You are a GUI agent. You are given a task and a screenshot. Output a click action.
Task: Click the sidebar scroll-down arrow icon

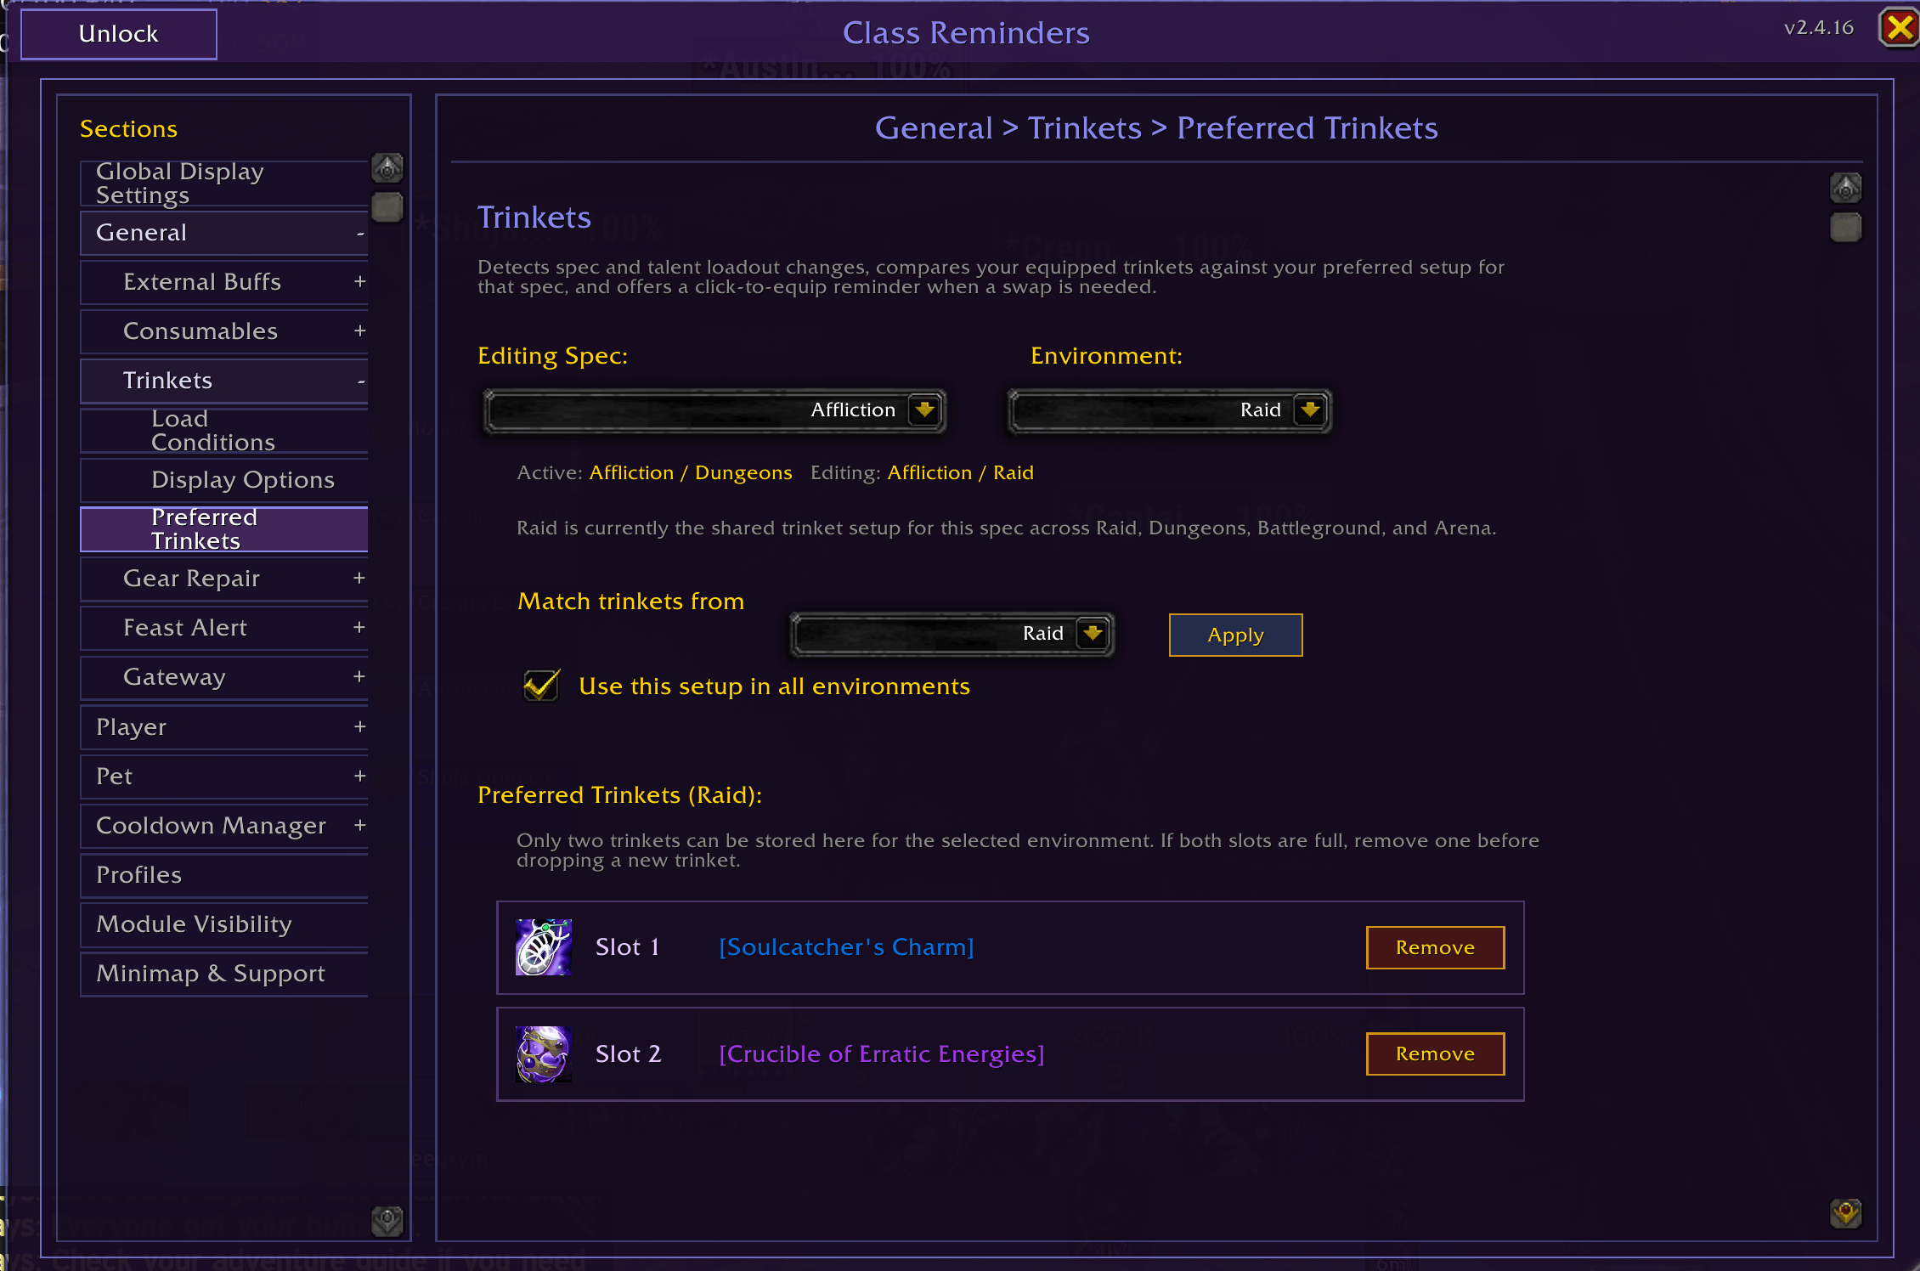(x=387, y=1221)
